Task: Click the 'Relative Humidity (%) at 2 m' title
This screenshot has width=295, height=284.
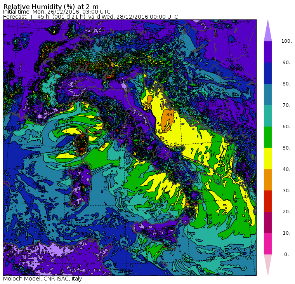Action: tap(51, 7)
